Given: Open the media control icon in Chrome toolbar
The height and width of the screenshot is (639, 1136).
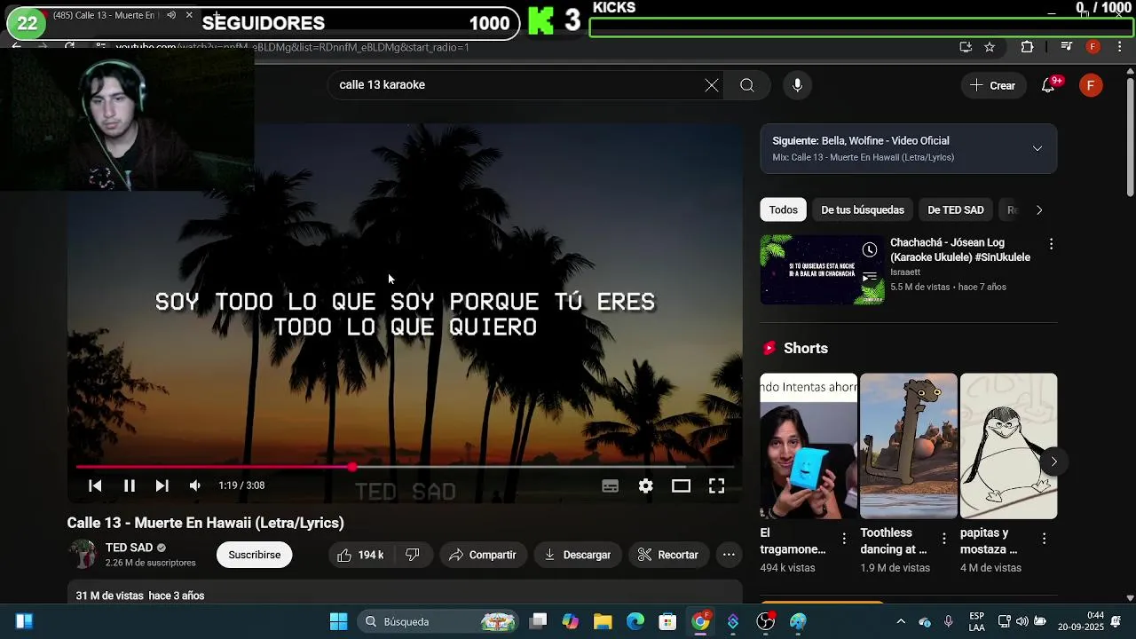Looking at the screenshot, I should click(x=1066, y=47).
